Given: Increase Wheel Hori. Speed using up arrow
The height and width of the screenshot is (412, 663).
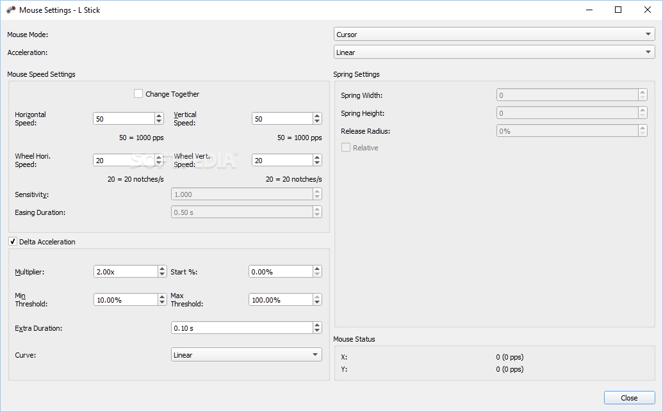Looking at the screenshot, I should [x=159, y=157].
